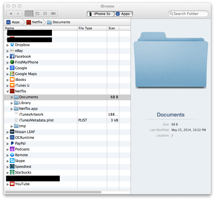Select Netflix in the breadcrumb bar
215x200 pixels.
(34, 22)
